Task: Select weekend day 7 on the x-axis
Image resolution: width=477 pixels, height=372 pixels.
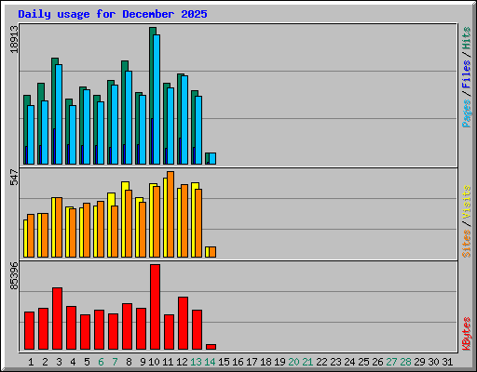Action: 115,362
